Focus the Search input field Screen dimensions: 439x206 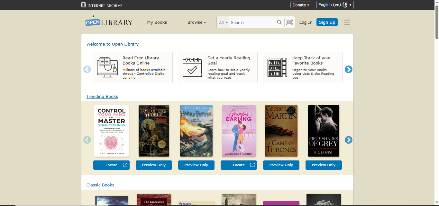click(x=252, y=22)
